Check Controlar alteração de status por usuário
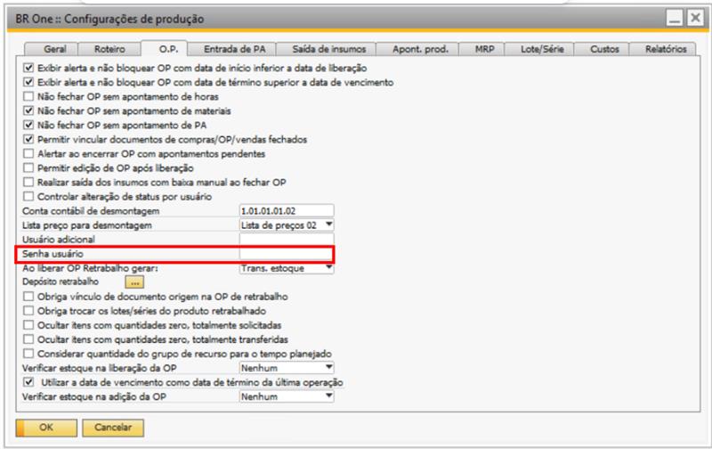This screenshot has height=449, width=712. [x=28, y=196]
